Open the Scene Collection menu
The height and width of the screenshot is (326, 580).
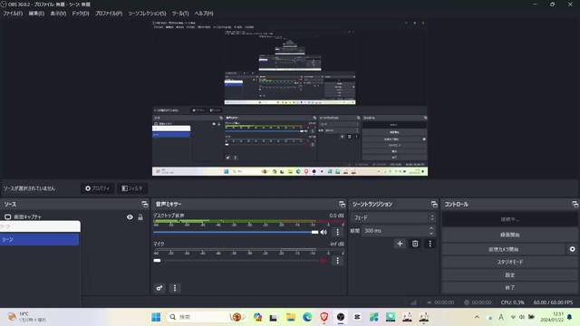tap(147, 14)
